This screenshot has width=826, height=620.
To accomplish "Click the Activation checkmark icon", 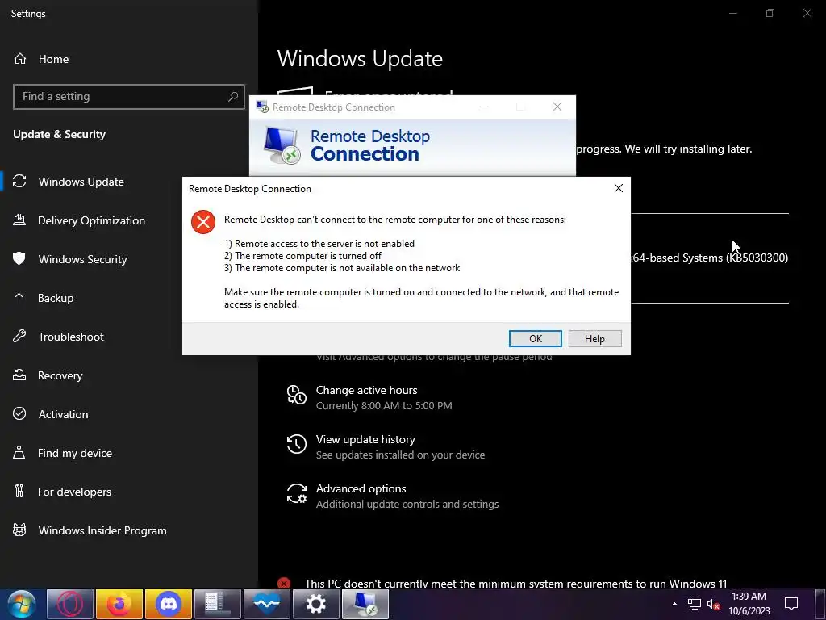I will pos(19,413).
